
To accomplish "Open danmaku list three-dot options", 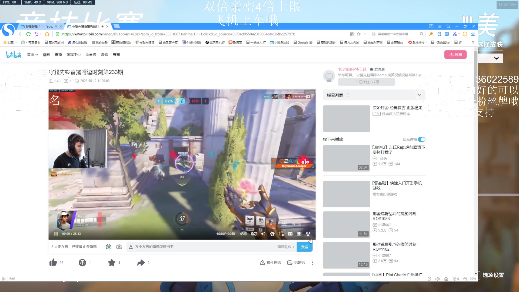I will pyautogui.click(x=348, y=95).
